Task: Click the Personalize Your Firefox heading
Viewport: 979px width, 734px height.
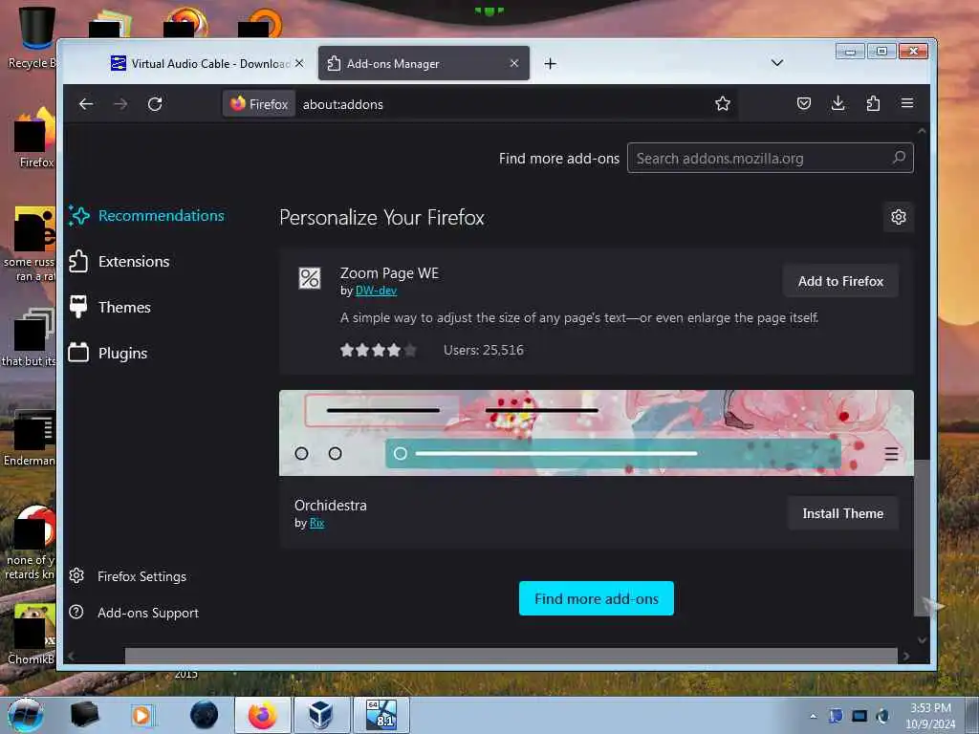Action: 382,217
